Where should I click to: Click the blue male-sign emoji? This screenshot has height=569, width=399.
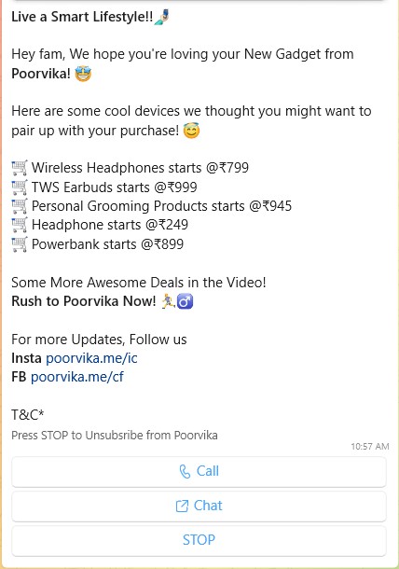[185, 301]
